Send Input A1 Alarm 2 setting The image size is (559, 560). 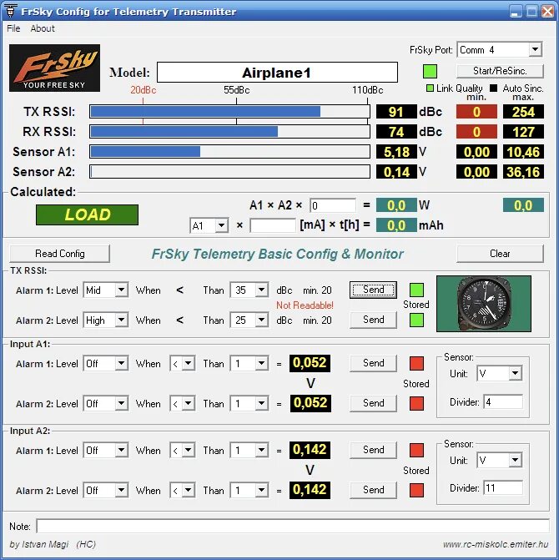pyautogui.click(x=373, y=403)
